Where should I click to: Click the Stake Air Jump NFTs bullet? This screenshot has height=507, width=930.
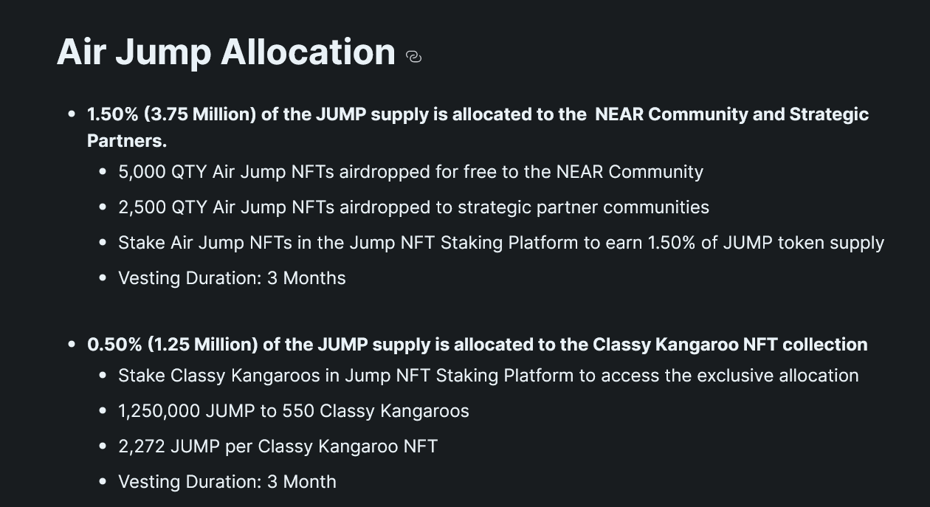pyautogui.click(x=501, y=243)
